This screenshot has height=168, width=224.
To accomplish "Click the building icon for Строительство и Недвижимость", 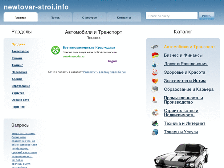I will pos(155,113).
